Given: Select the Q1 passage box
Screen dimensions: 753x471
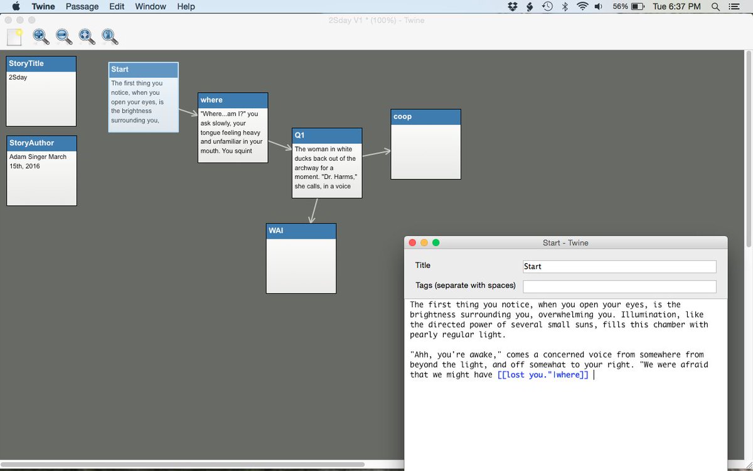Looking at the screenshot, I should pyautogui.click(x=327, y=163).
